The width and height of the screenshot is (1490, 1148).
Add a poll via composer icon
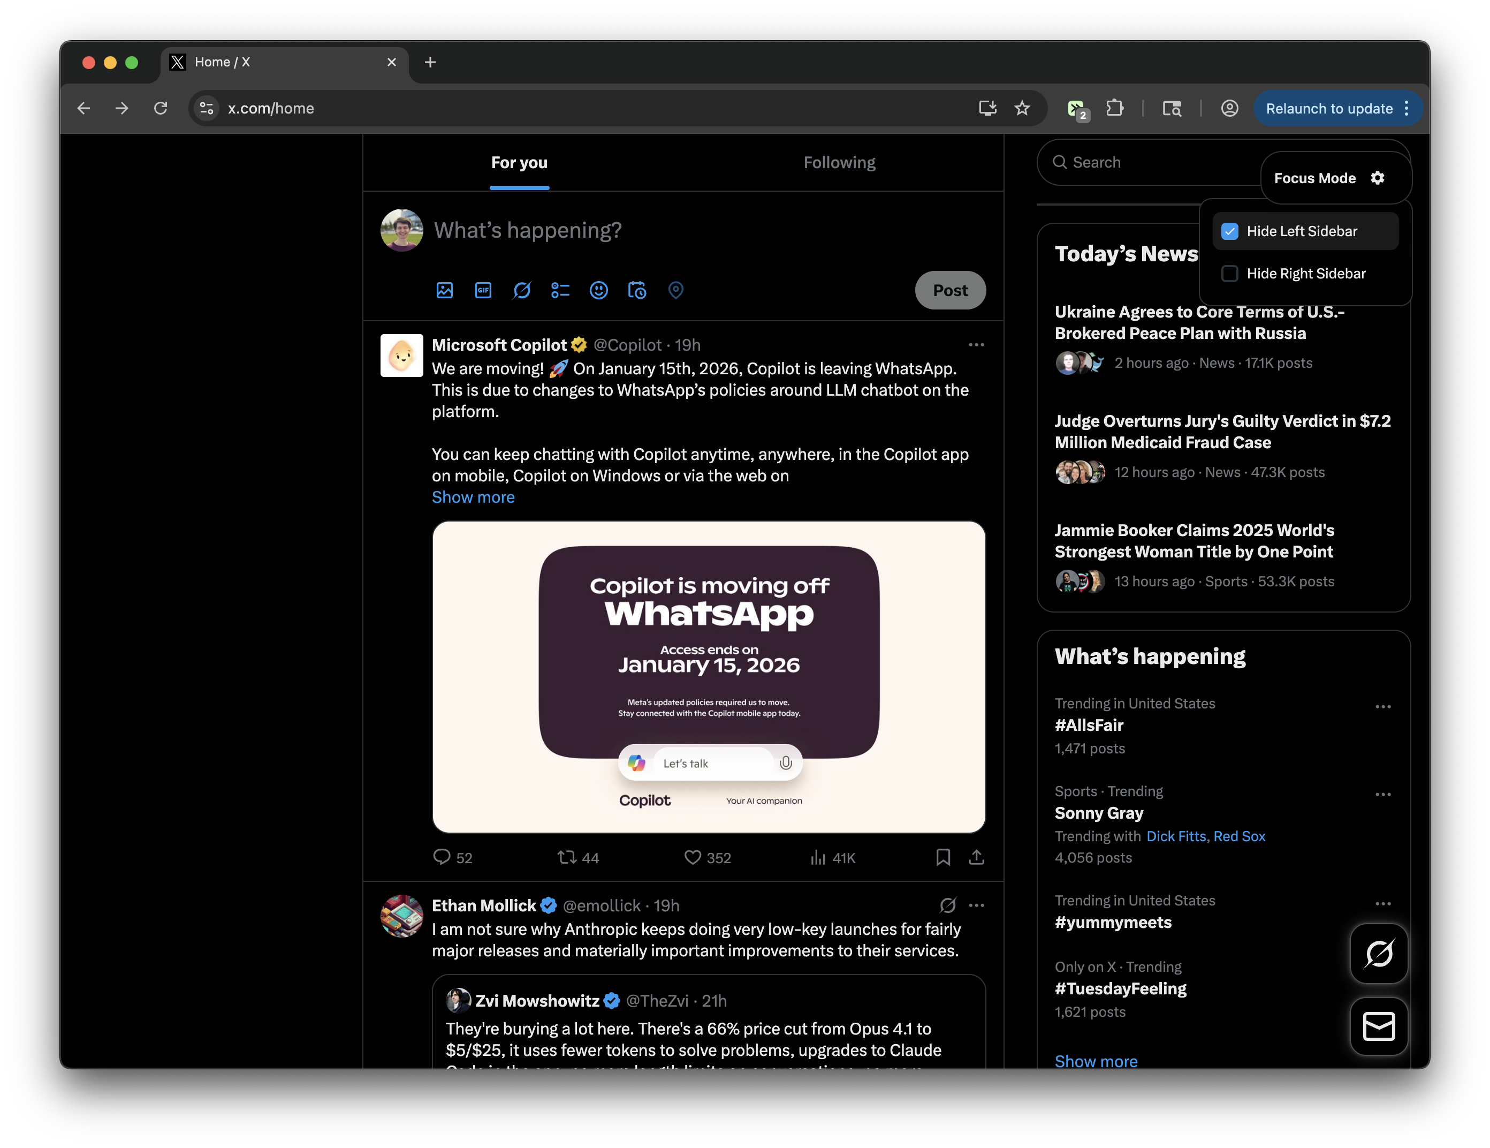560,290
